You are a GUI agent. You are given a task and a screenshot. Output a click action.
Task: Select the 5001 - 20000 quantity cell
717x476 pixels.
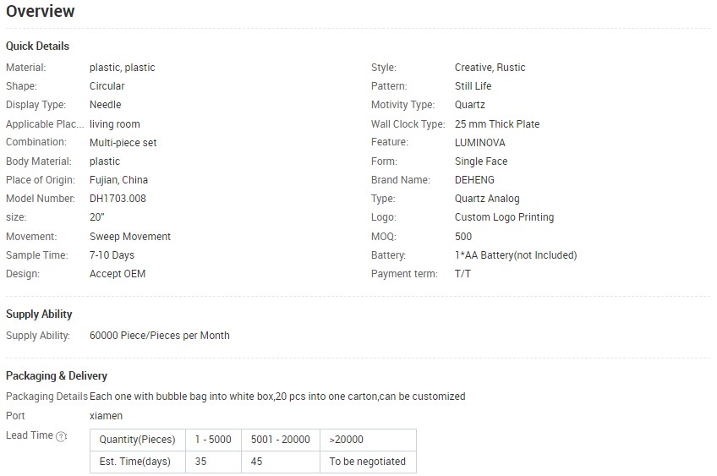tap(281, 440)
